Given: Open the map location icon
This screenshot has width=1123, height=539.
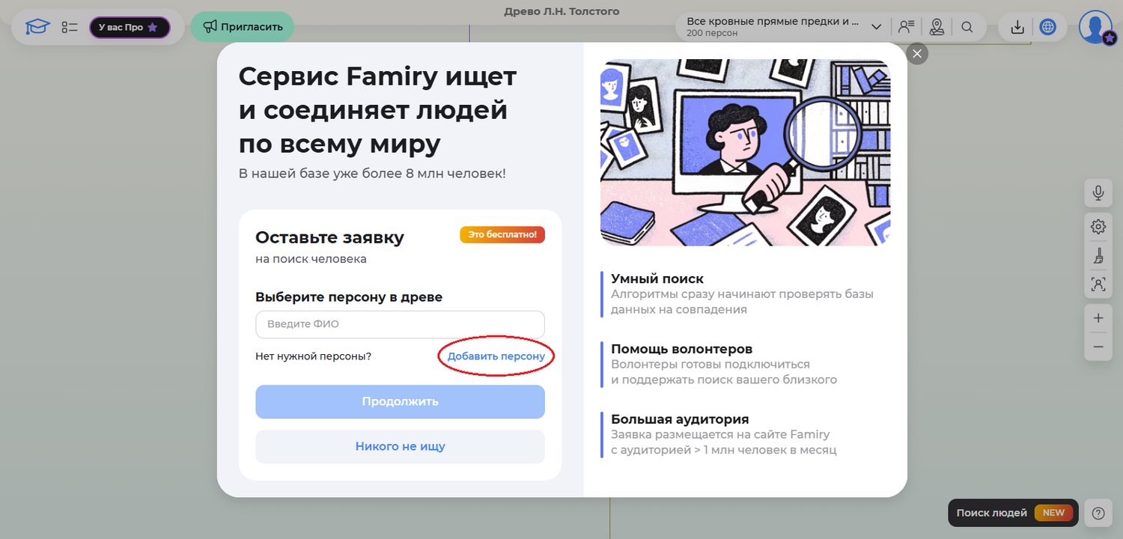Looking at the screenshot, I should [937, 27].
